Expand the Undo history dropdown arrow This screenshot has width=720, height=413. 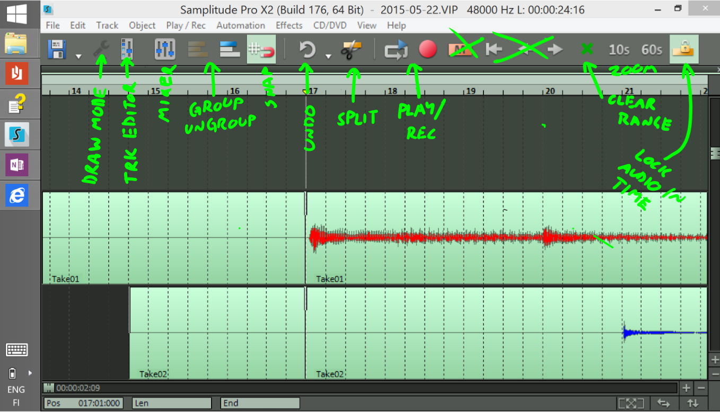328,56
